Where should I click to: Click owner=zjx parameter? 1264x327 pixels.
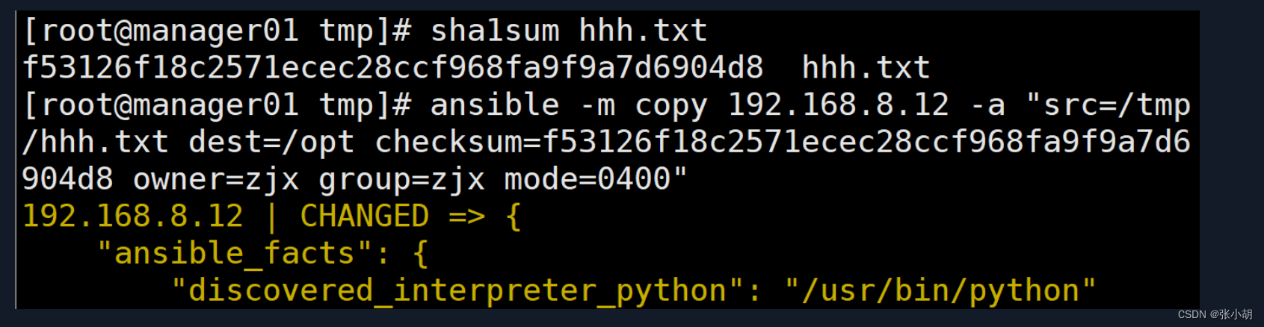click(216, 180)
